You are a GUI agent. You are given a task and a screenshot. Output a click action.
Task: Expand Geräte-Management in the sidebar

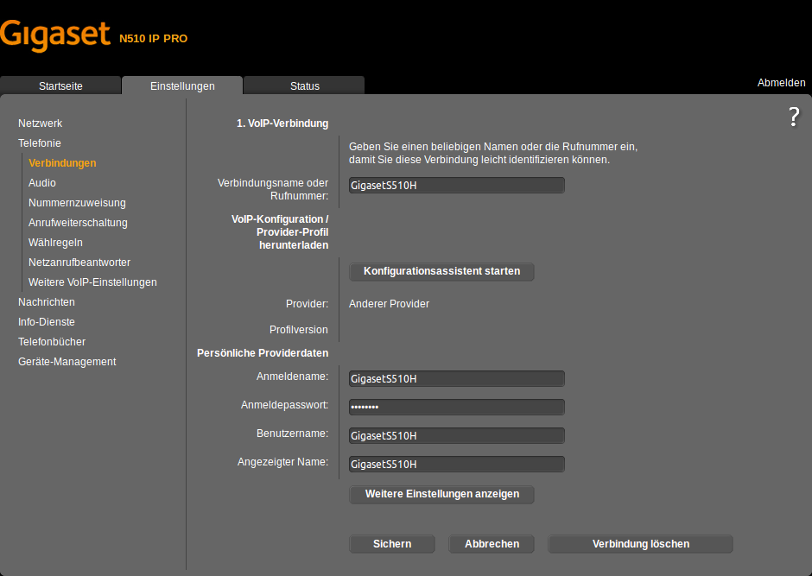[x=67, y=362]
